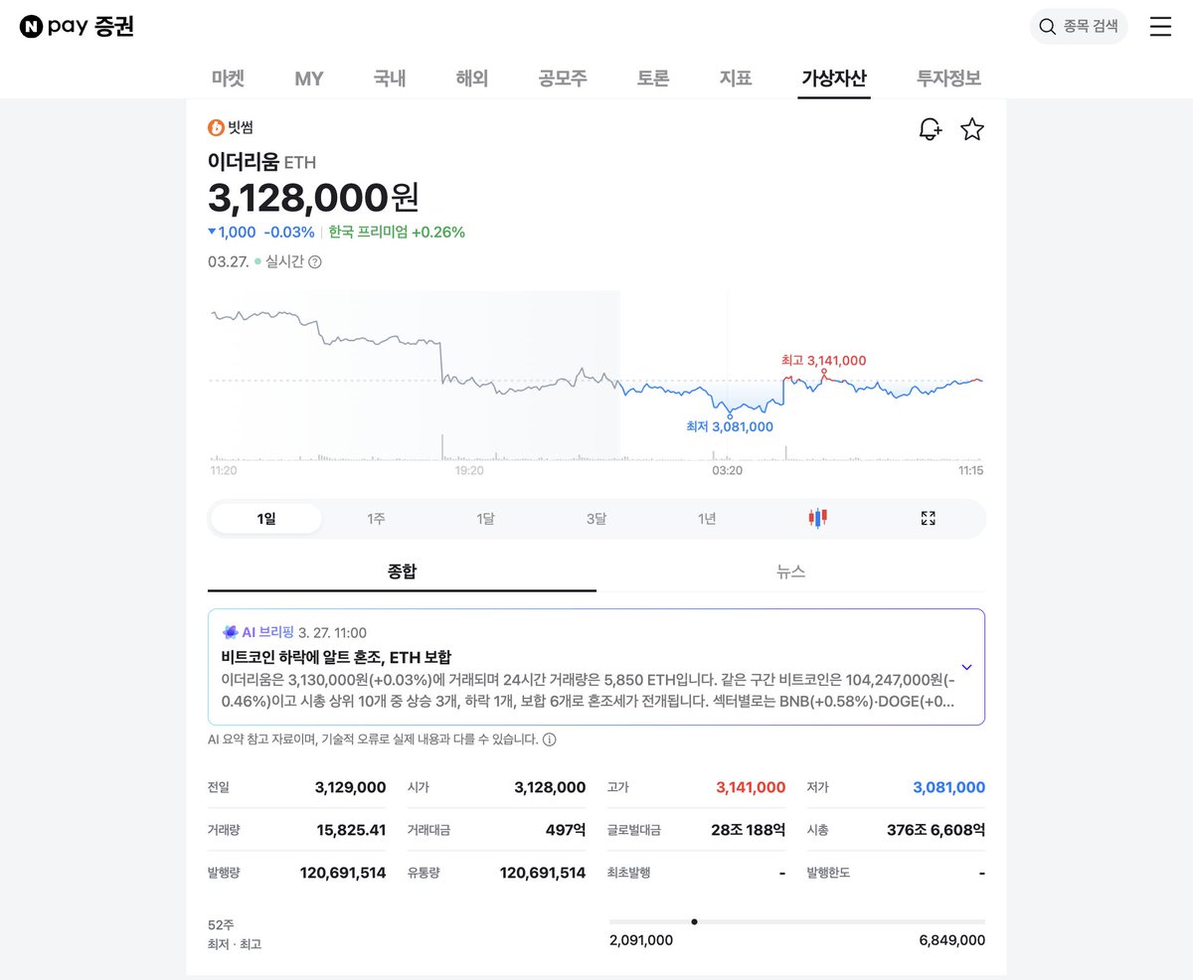Click the 52주 low value 2,091,000
The width and height of the screenshot is (1193, 980).
click(641, 940)
